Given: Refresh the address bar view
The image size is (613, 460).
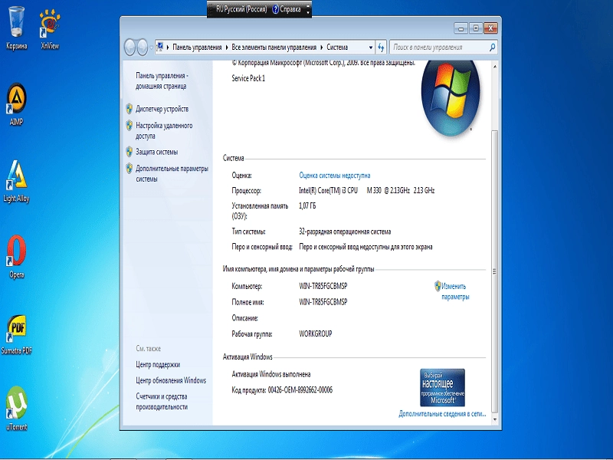Looking at the screenshot, I should (381, 48).
